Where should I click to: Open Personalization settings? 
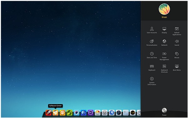tap(152, 43)
